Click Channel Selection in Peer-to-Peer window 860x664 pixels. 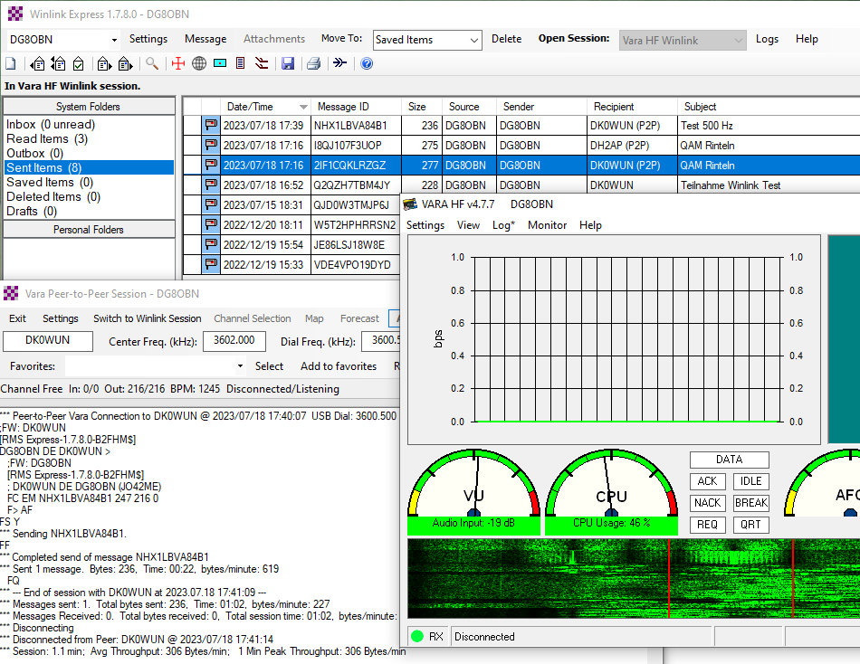tap(253, 318)
